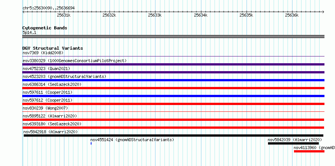Click the red bar under nsv6386314
The height and width of the screenshot is (166, 335).
[x=173, y=88]
